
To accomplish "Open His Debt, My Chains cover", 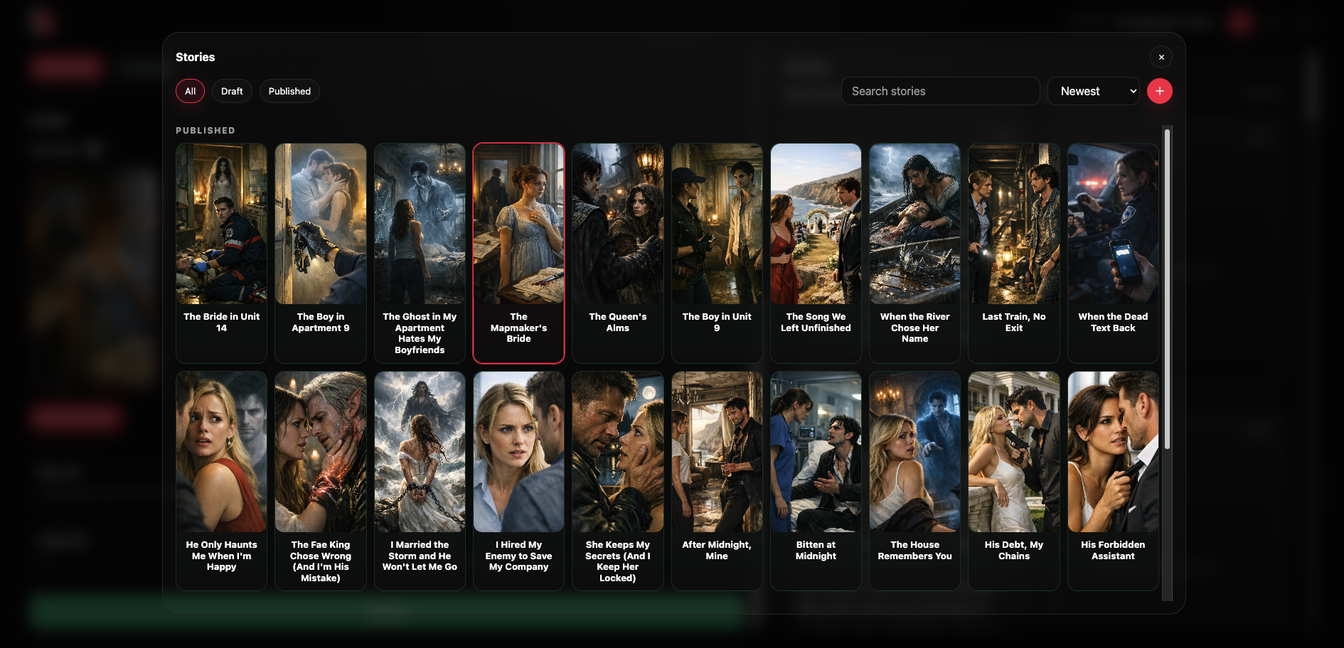I will coord(1014,452).
